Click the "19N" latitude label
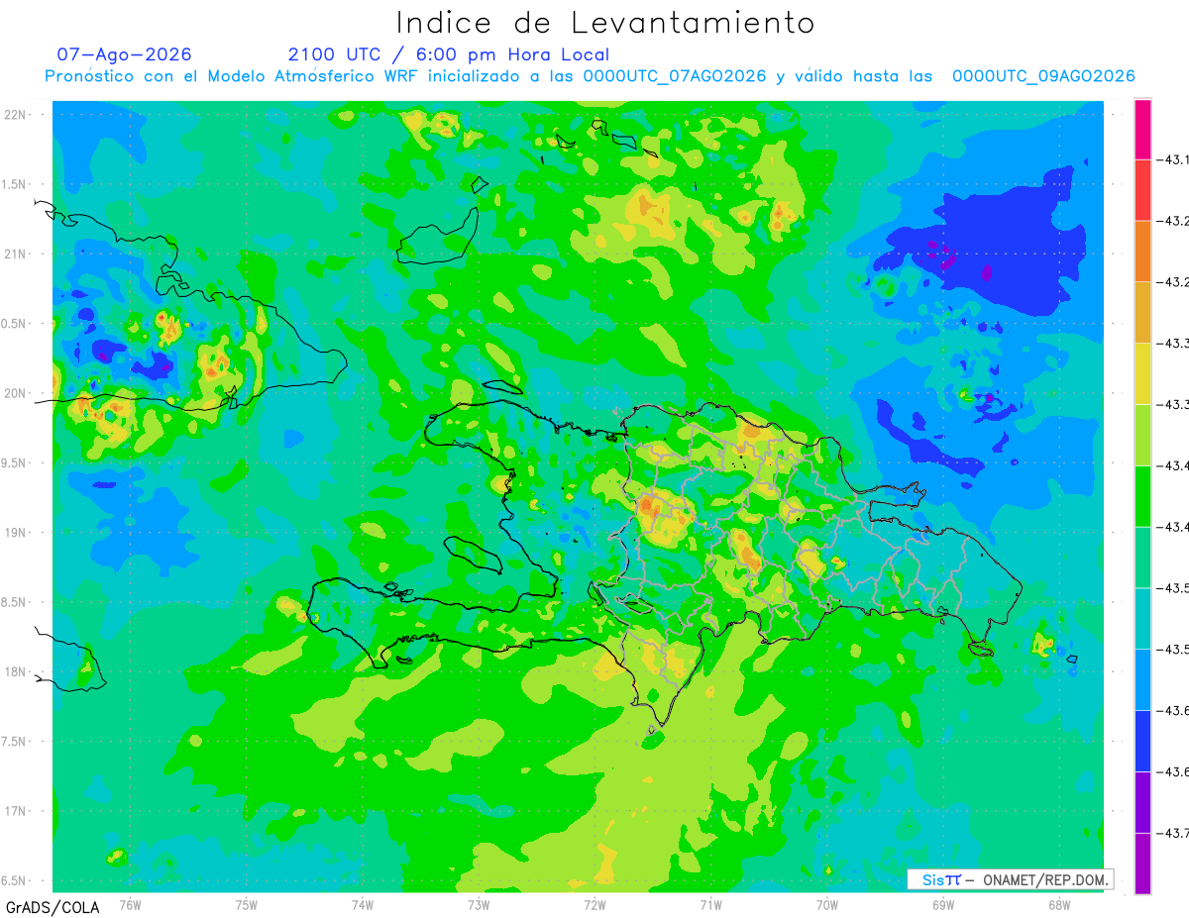 (16, 533)
